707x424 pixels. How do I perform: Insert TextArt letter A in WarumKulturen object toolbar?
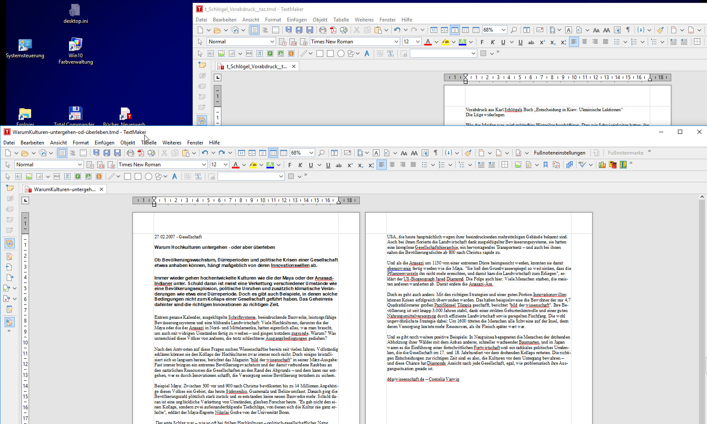pos(174,176)
